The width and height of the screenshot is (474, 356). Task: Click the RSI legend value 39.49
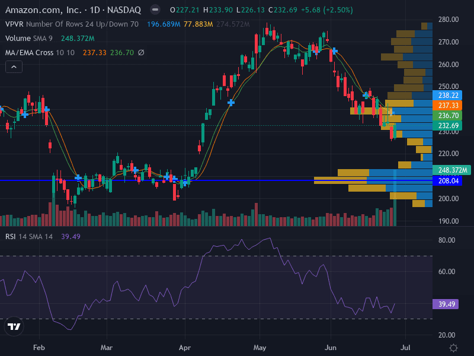pyautogui.click(x=71, y=236)
